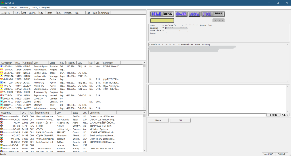Image resolution: width=291 pixels, height=156 pixels.
Task: Click the room icon for XLX925C room
Action: [1, 142]
